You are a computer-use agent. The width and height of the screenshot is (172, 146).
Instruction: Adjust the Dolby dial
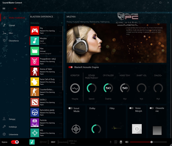[96, 129]
